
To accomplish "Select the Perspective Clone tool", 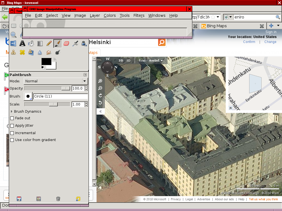I will pos(31,52).
